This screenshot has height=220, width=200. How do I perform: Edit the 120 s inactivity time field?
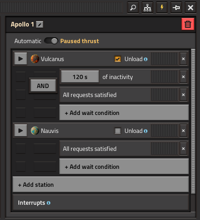pos(80,77)
